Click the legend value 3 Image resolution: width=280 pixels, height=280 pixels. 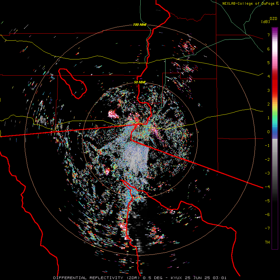(268, 90)
